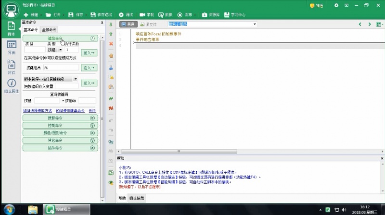Switch to the 脚本信息 bottom tab
The image size is (385, 215).
tap(137, 198)
